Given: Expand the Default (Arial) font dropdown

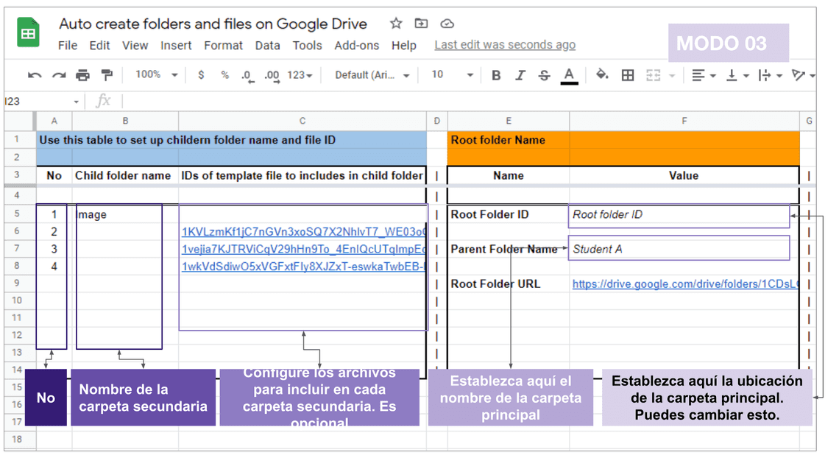Looking at the screenshot, I should click(x=372, y=75).
